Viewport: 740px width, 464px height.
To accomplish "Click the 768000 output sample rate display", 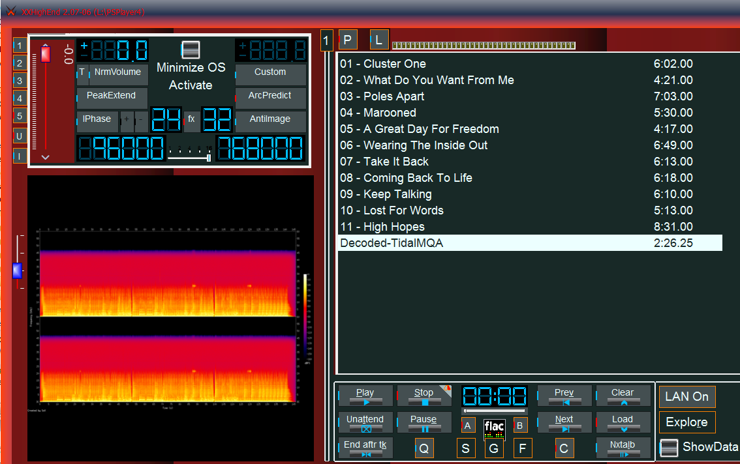I will pos(260,148).
